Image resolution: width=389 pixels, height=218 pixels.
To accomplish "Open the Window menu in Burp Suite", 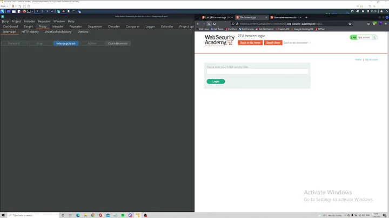I will tap(59, 21).
